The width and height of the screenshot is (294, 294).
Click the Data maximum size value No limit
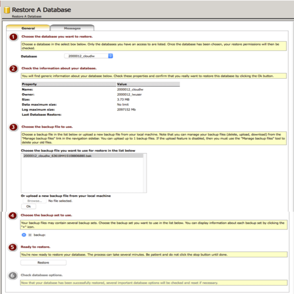(123, 105)
